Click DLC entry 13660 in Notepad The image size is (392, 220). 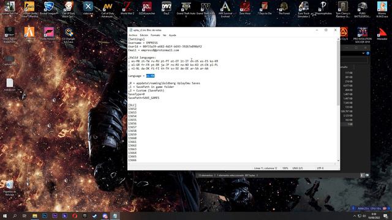(132, 138)
